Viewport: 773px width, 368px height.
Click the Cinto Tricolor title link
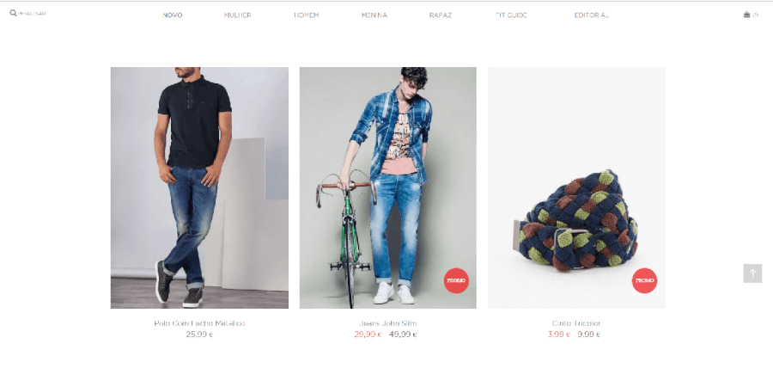[x=576, y=323]
